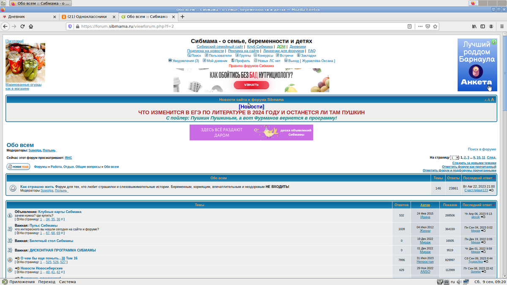
Task: Open the доска объявлений Сибмамы banner
Action: tap(251, 133)
